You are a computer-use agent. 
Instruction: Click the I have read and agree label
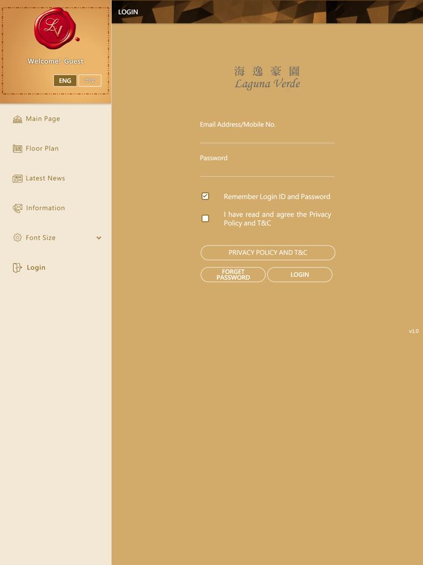click(x=277, y=219)
